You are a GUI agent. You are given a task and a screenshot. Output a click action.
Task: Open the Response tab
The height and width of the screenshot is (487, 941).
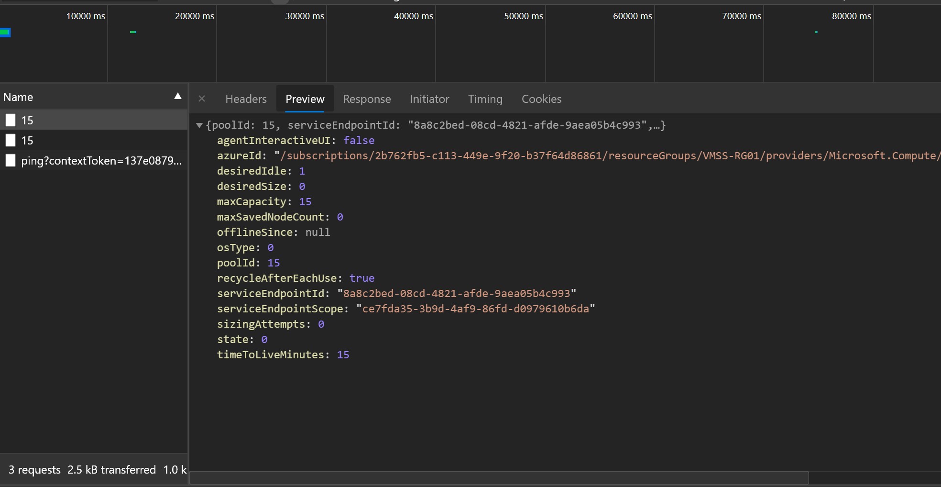(367, 99)
